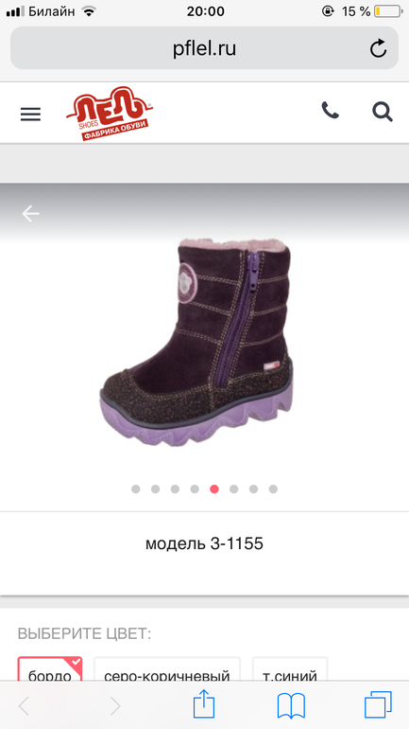Tap Safari's back navigation chevron
Screen dimensions: 409x729
tap(24, 706)
